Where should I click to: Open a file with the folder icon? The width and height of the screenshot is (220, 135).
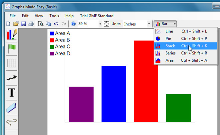tap(16, 24)
